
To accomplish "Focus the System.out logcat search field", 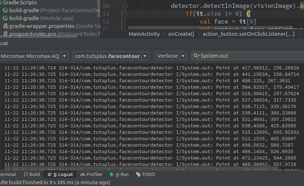I will (x=247, y=56).
